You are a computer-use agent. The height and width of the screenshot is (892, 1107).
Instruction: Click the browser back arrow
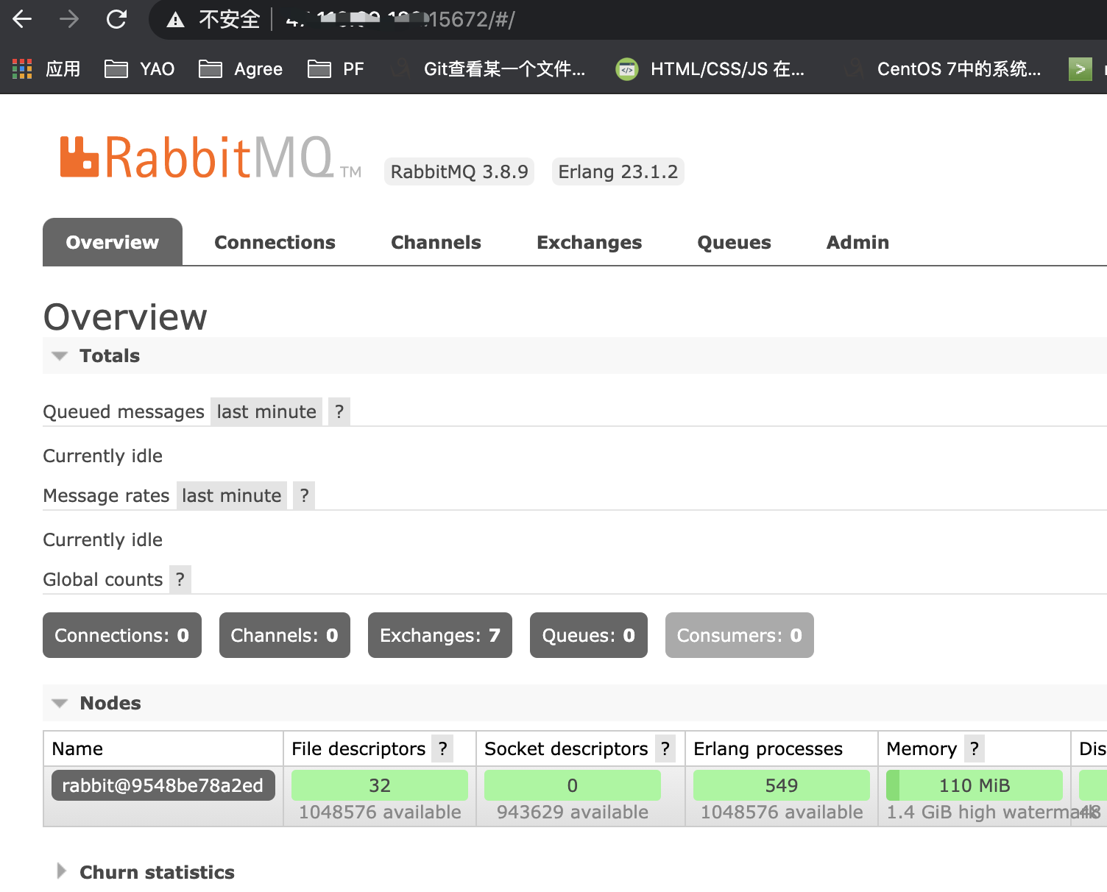(x=23, y=19)
